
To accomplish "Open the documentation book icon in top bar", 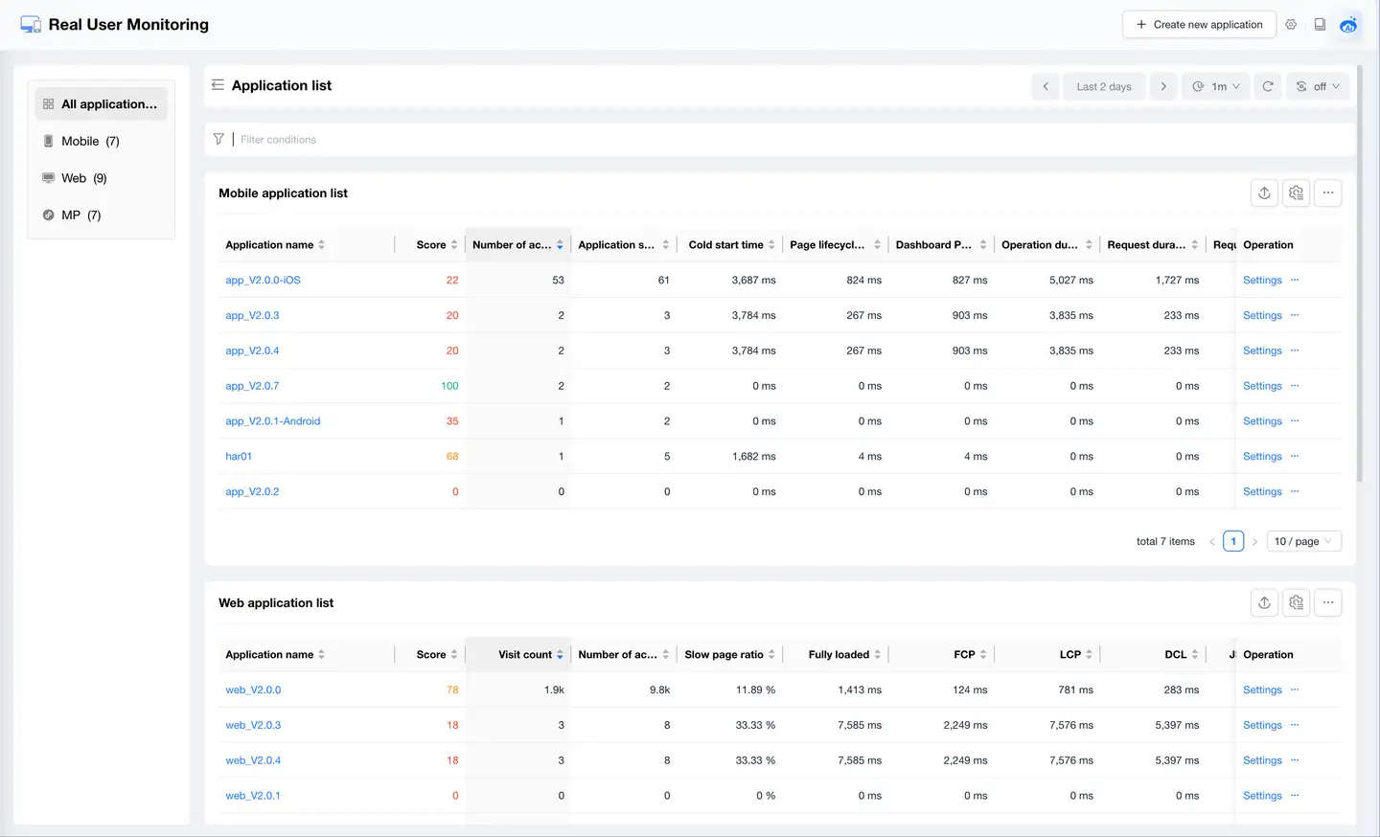I will [x=1320, y=25].
